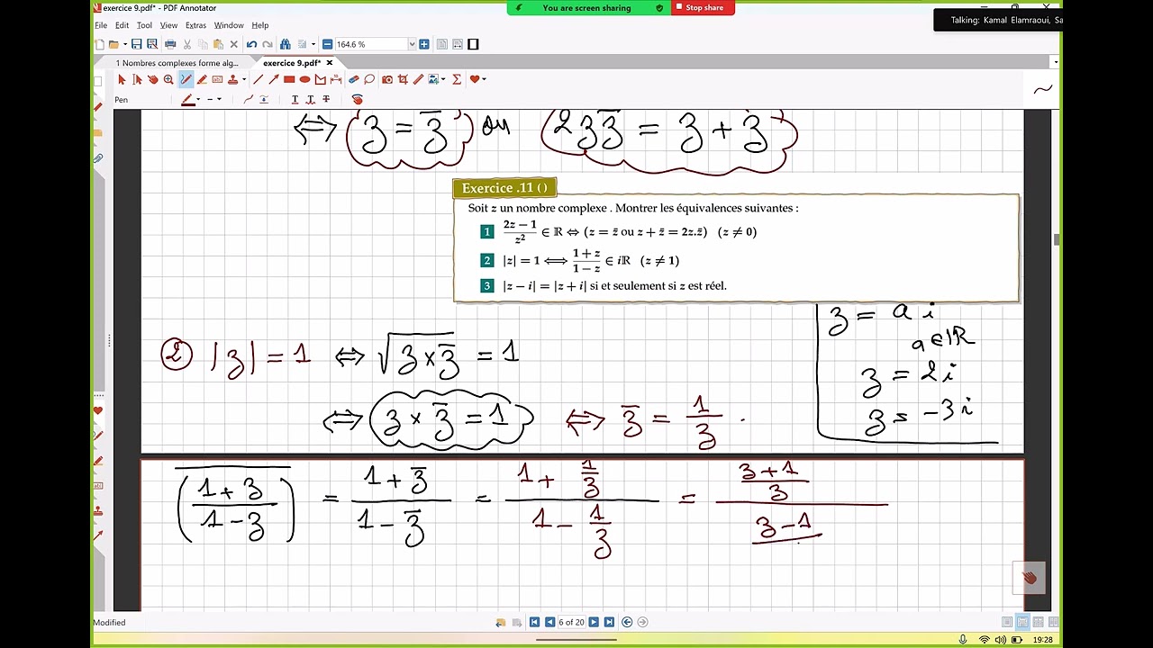The height and width of the screenshot is (648, 1153).
Task: Open the Tool menu
Action: pyautogui.click(x=144, y=25)
